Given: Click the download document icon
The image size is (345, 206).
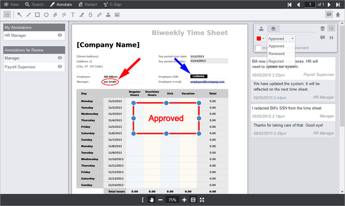Looking at the screenshot, I should (x=338, y=15).
